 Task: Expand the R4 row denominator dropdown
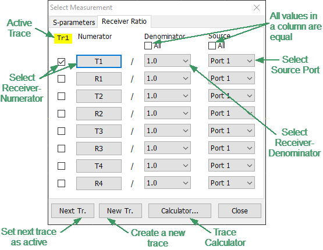pyautogui.click(x=168, y=183)
